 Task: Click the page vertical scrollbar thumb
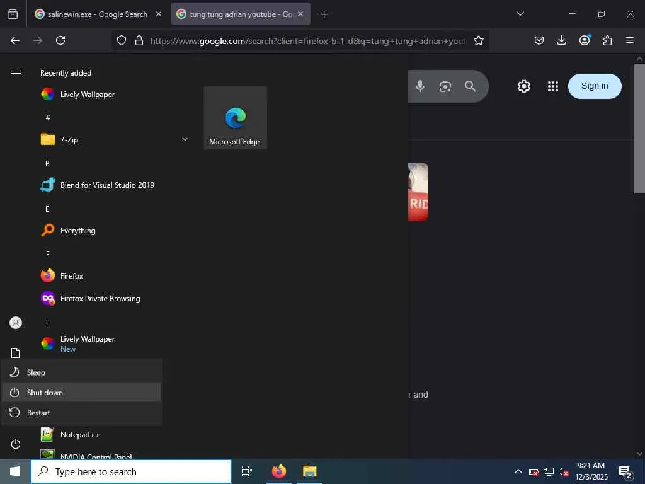pos(639,129)
